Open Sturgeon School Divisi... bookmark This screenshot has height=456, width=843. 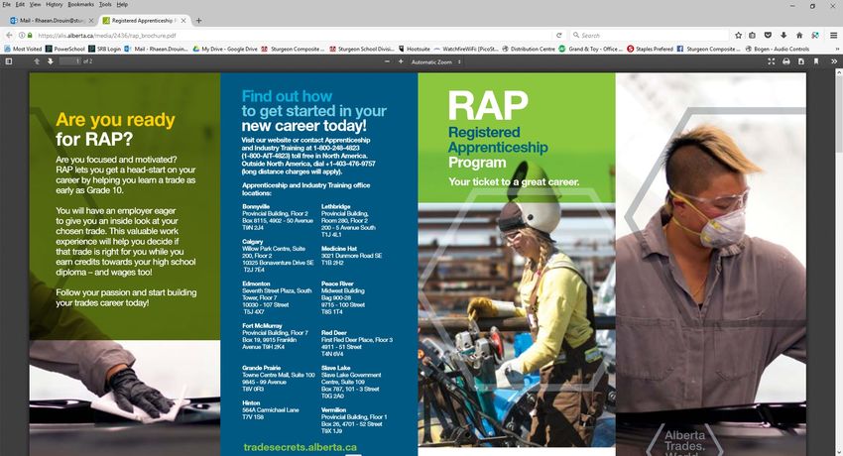coord(361,49)
